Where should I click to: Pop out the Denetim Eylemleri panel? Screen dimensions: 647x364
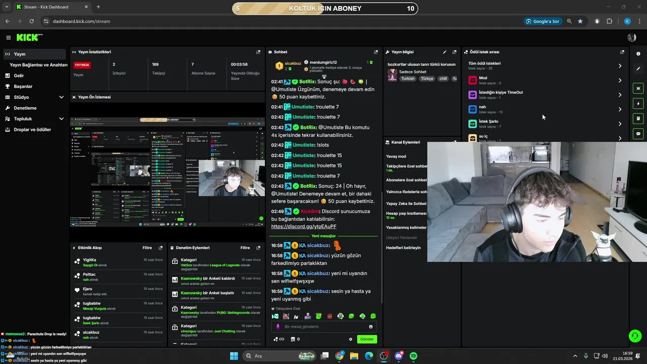[258, 248]
